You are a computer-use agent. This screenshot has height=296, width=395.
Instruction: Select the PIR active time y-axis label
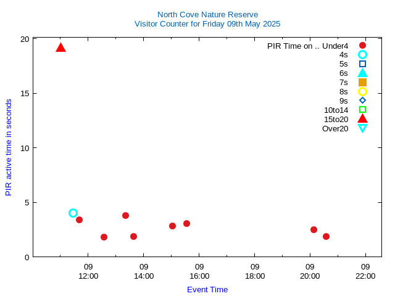click(x=9, y=148)
